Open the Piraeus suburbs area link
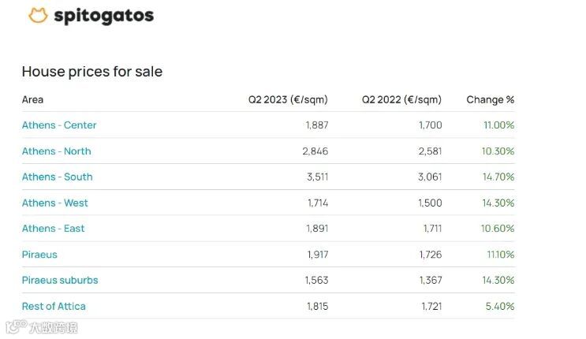 60,281
